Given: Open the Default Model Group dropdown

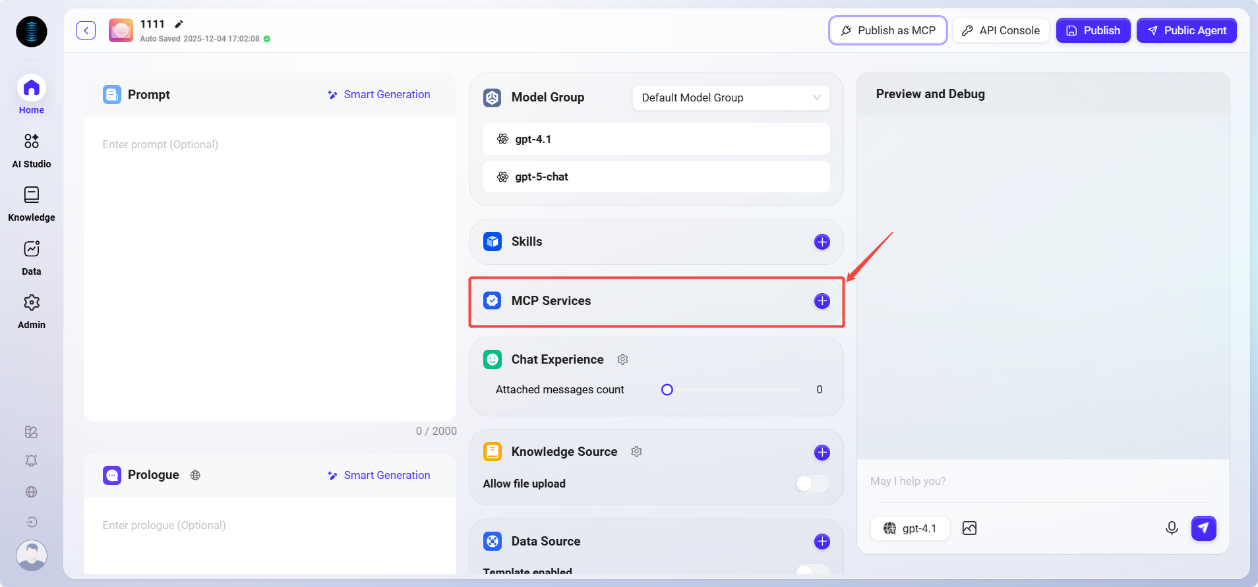Looking at the screenshot, I should coord(731,98).
